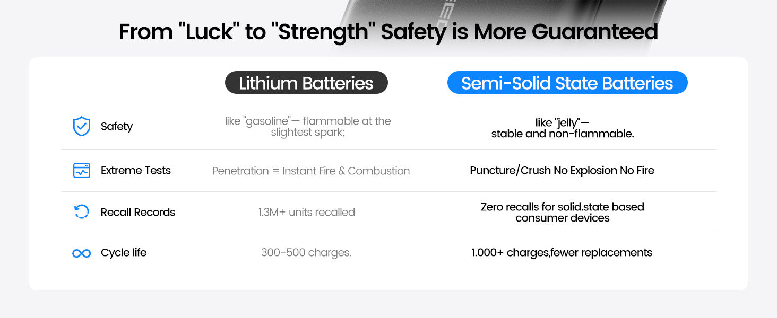
Task: Click the 'like jelly' stable description
Action: coord(563,128)
